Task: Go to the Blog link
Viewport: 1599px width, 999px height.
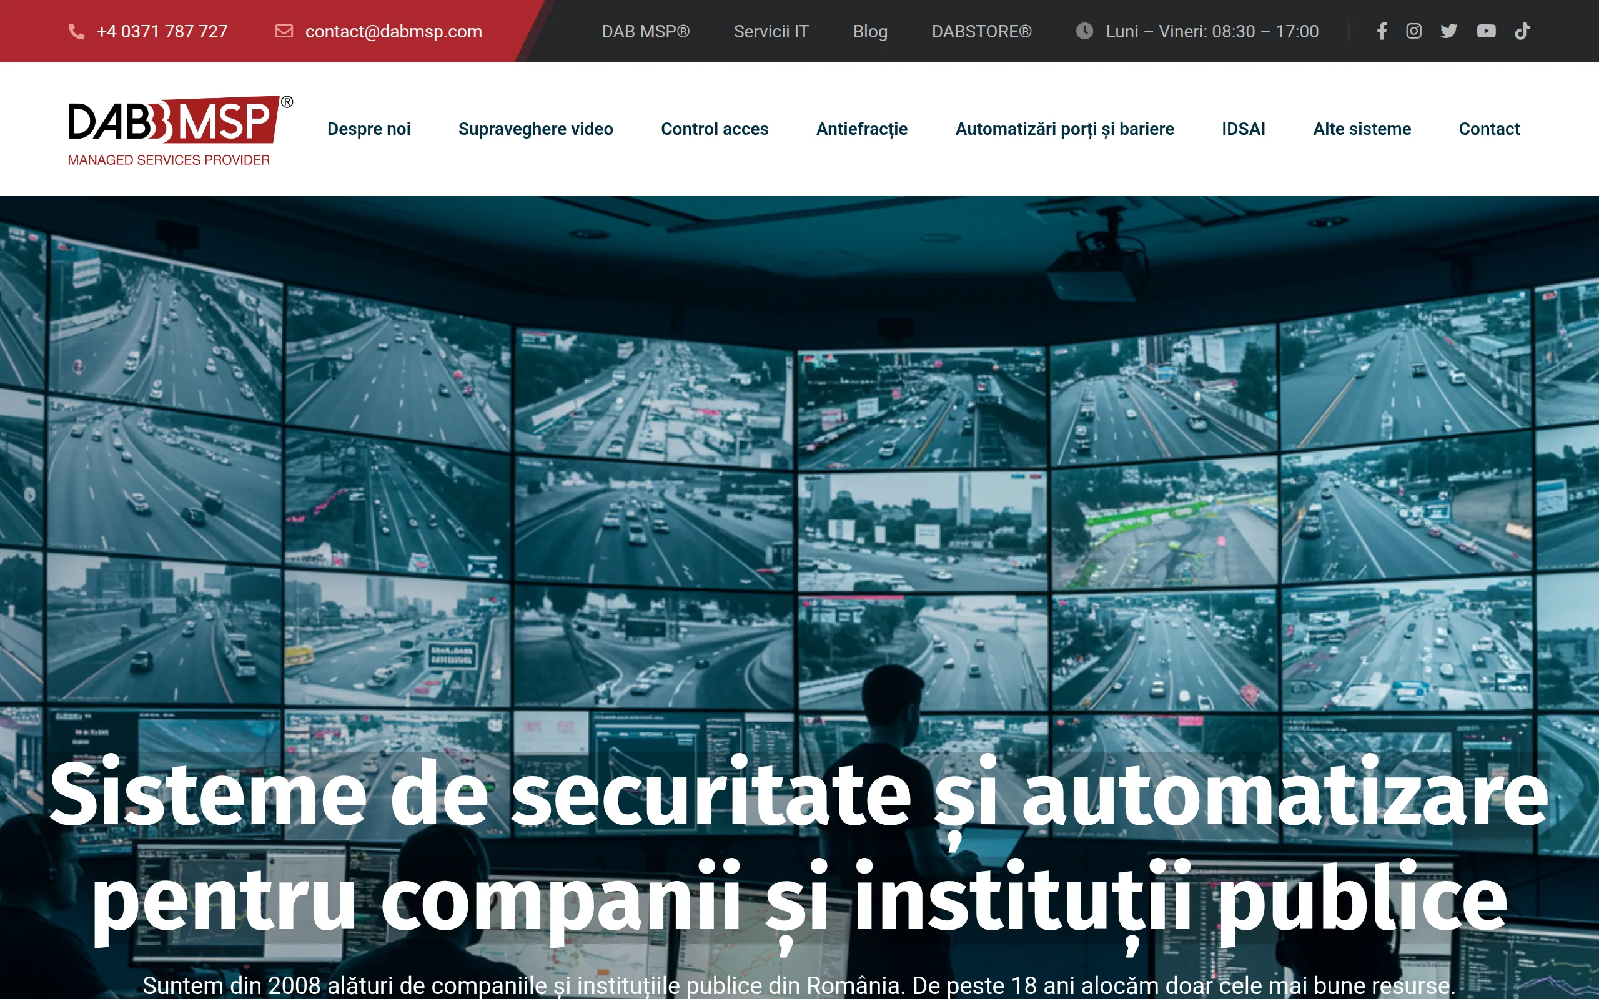Action: tap(870, 32)
